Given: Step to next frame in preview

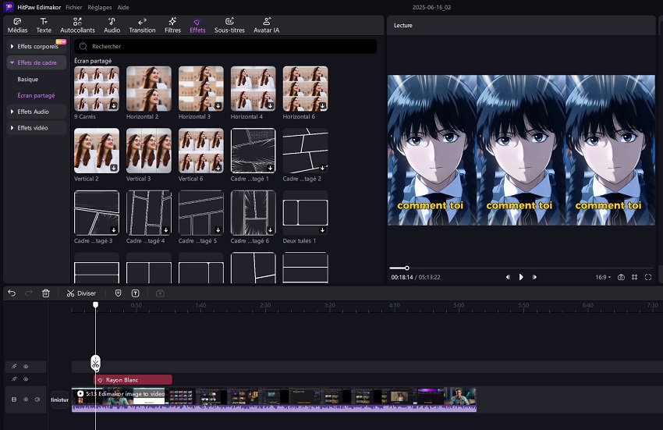Looking at the screenshot, I should pyautogui.click(x=534, y=277).
